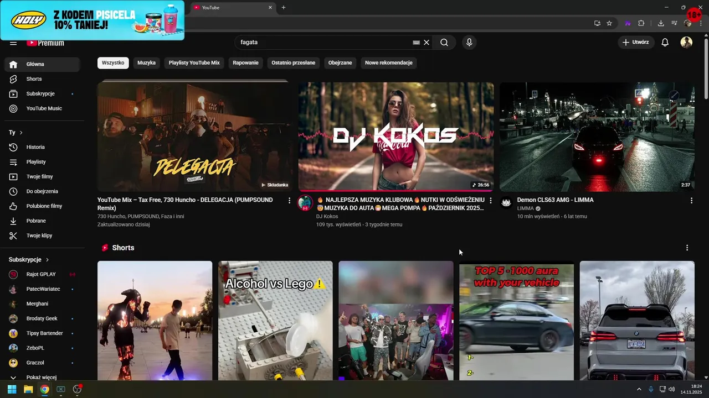Show hidden system tray icons

tap(639, 389)
